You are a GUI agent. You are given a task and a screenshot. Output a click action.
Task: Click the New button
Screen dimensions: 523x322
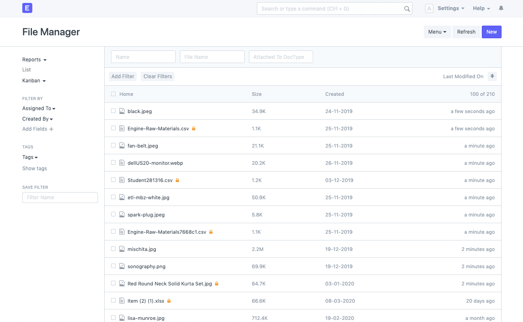pyautogui.click(x=491, y=32)
